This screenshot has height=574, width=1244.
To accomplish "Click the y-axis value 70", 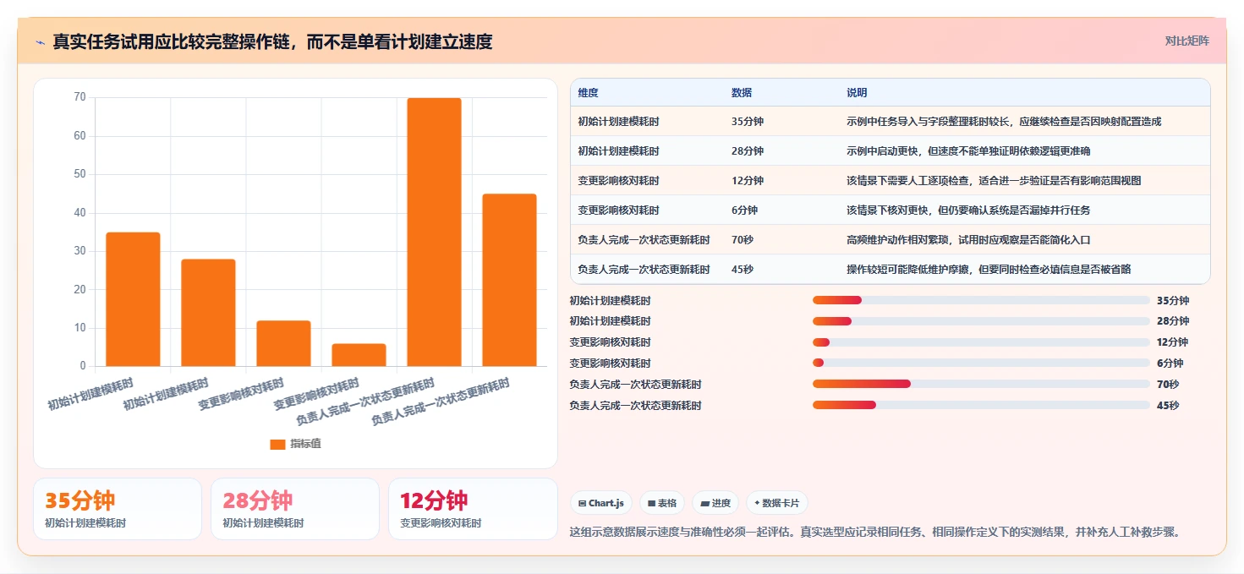I will (x=79, y=97).
